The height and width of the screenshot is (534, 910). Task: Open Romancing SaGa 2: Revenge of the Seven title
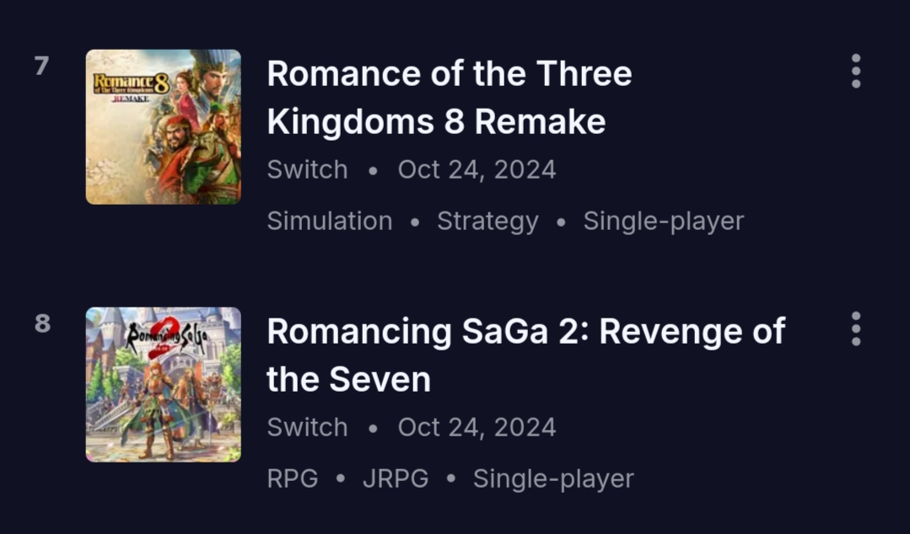tap(525, 355)
